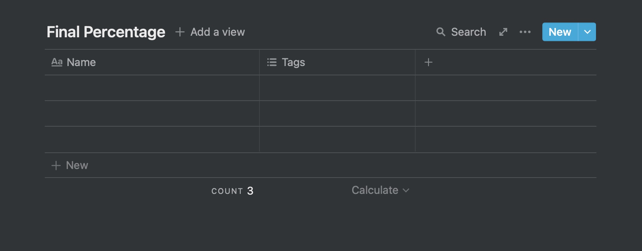This screenshot has height=251, width=642.
Task: Open the three-dot more options menu
Action: point(525,32)
